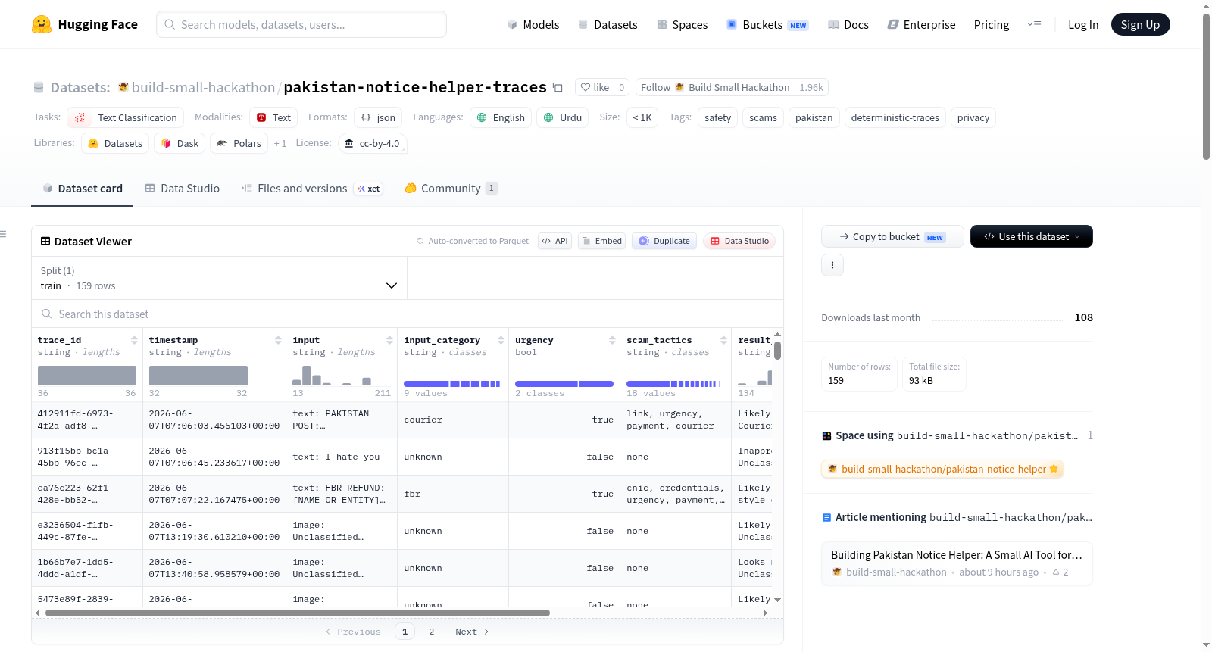
Task: Click the Duplicate button
Action: click(x=664, y=241)
